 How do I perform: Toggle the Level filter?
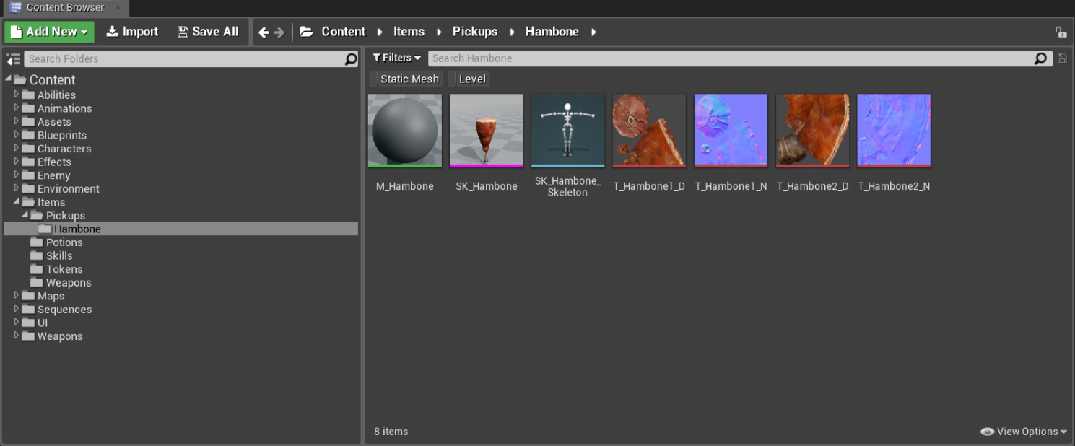(x=472, y=79)
